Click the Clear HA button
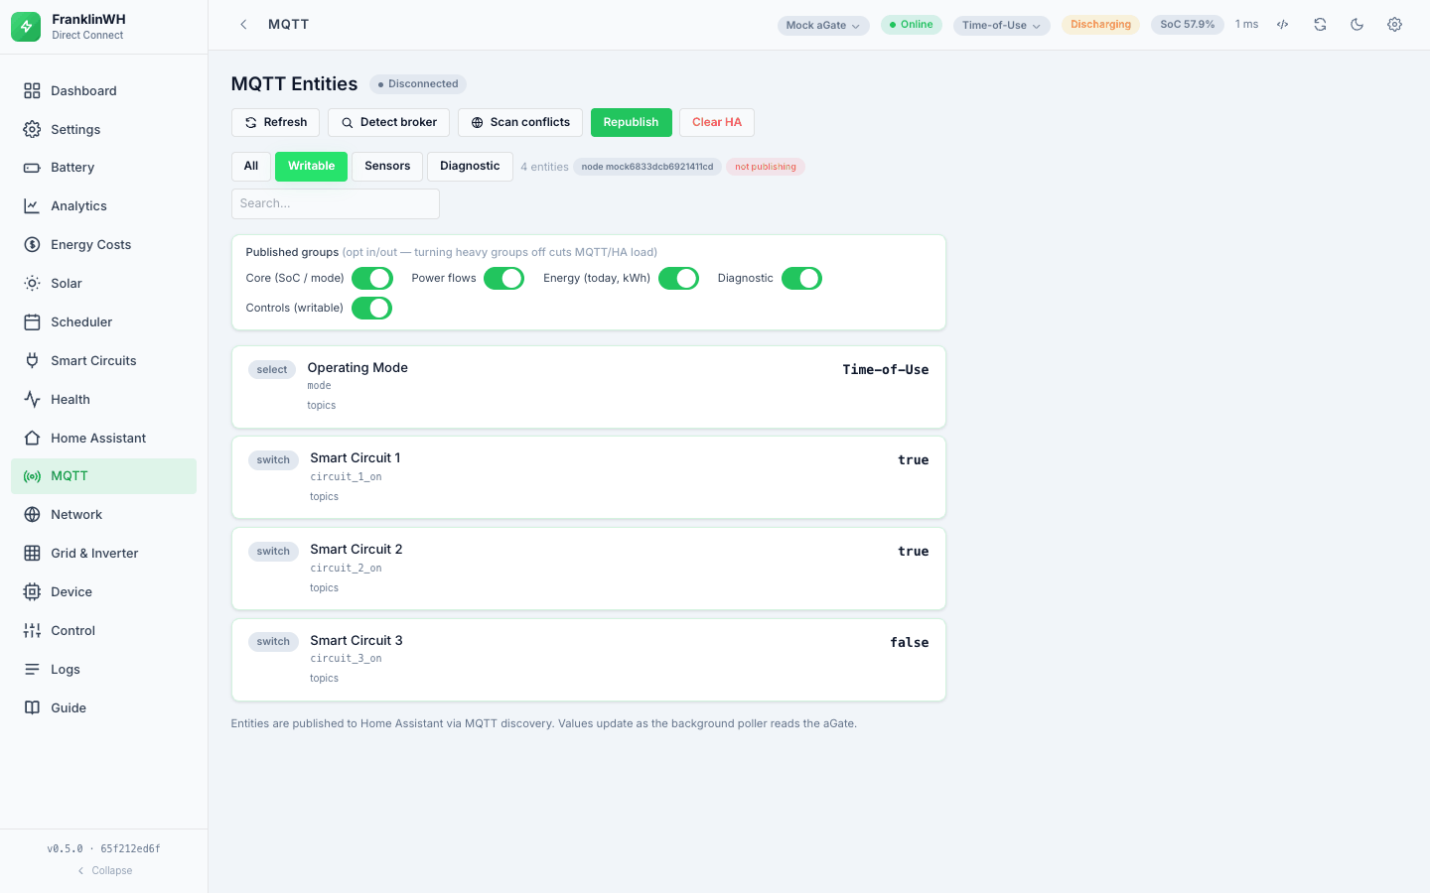1430x893 pixels. click(717, 122)
